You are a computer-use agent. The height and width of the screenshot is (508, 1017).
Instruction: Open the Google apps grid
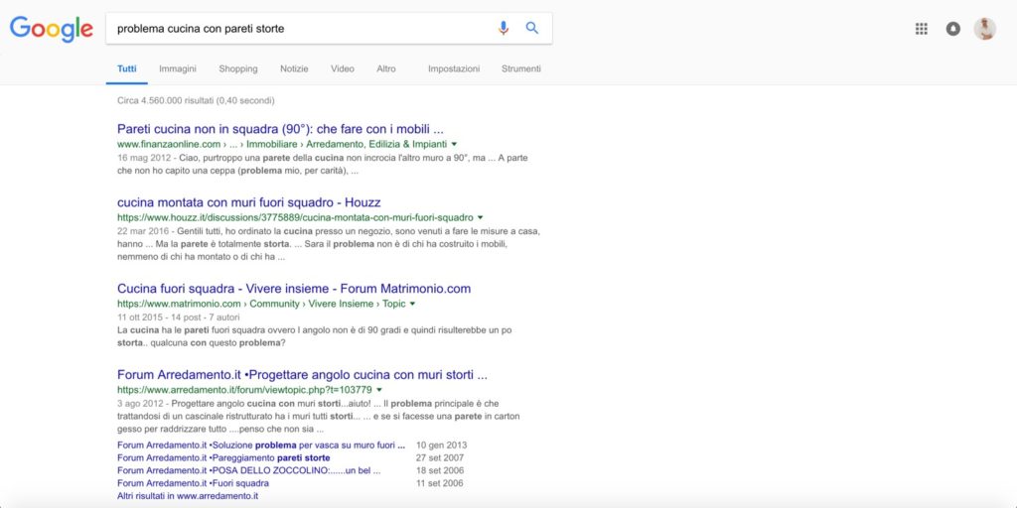(x=921, y=29)
